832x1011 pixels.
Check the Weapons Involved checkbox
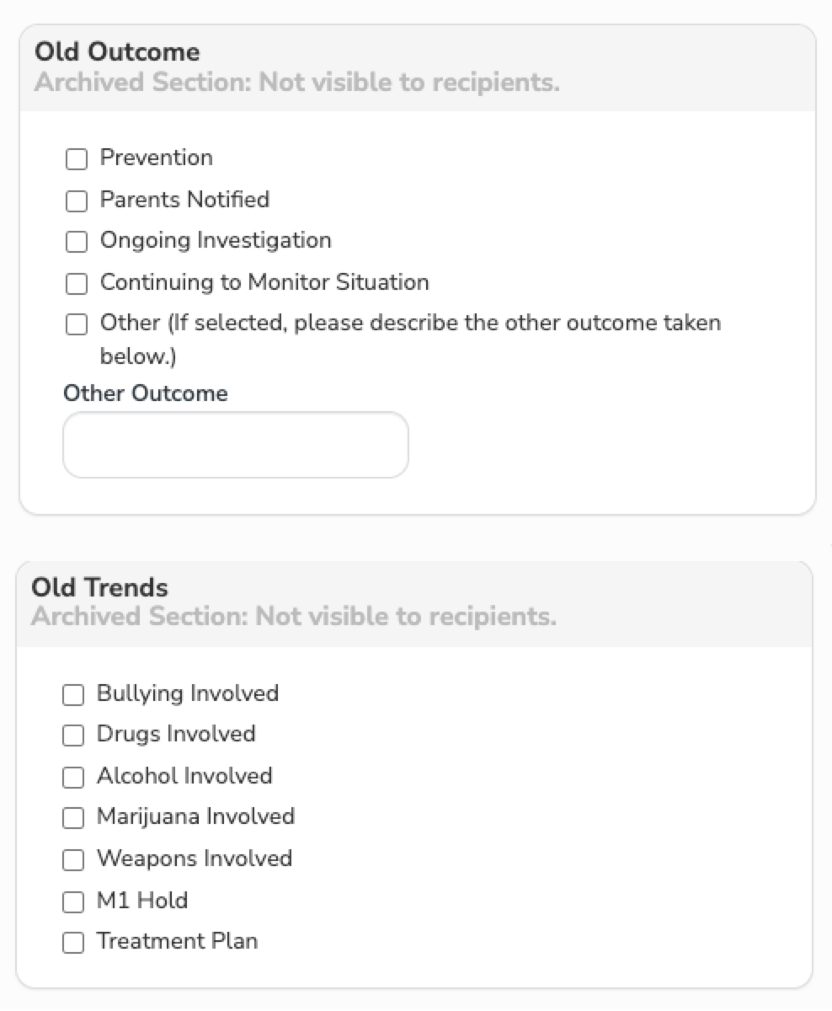[73, 859]
